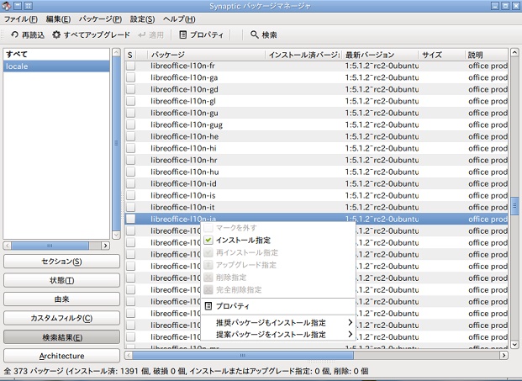
Task: Toggle status box for libreoffice-l10n-fr
Action: click(131, 66)
